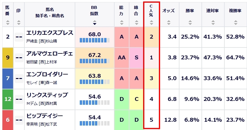
Task: Sort by 印 column arrows
Action: point(19,23)
